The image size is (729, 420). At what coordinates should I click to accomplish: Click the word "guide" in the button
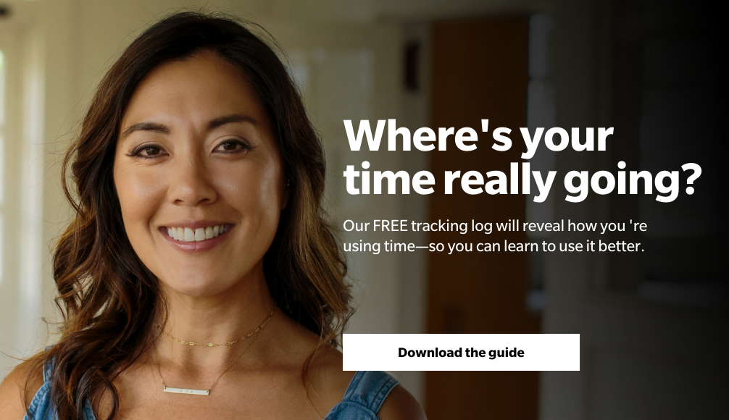click(x=507, y=353)
